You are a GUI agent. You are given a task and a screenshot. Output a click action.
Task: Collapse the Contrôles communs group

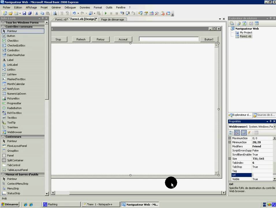pos(3,27)
